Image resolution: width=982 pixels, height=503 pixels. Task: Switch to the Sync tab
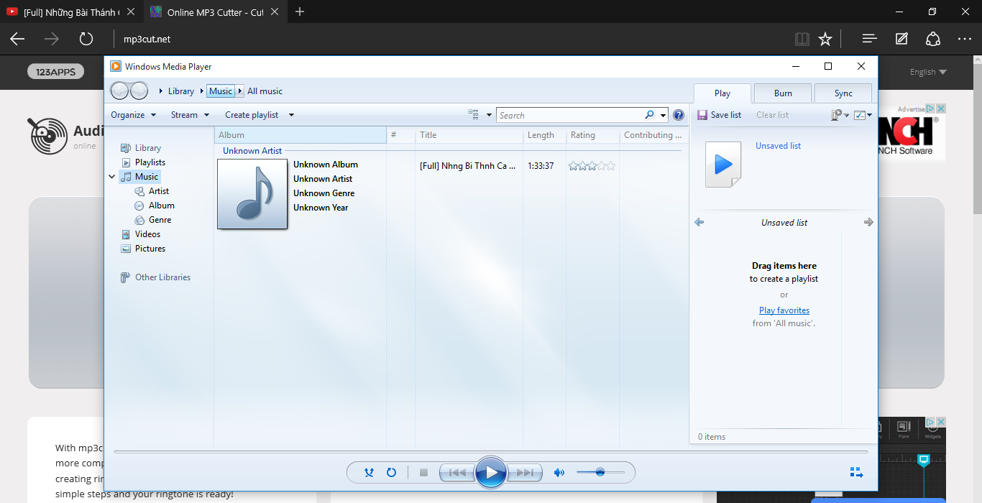(x=843, y=93)
